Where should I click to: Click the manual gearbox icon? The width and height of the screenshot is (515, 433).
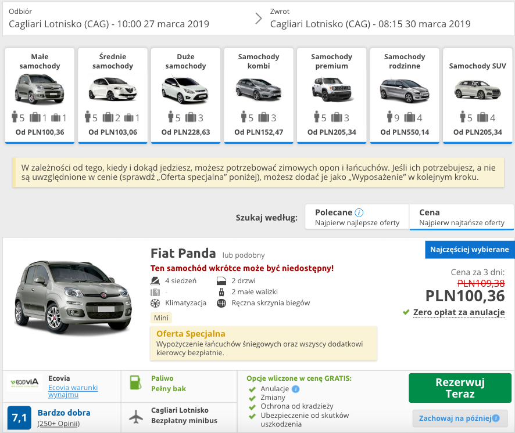coord(221,303)
